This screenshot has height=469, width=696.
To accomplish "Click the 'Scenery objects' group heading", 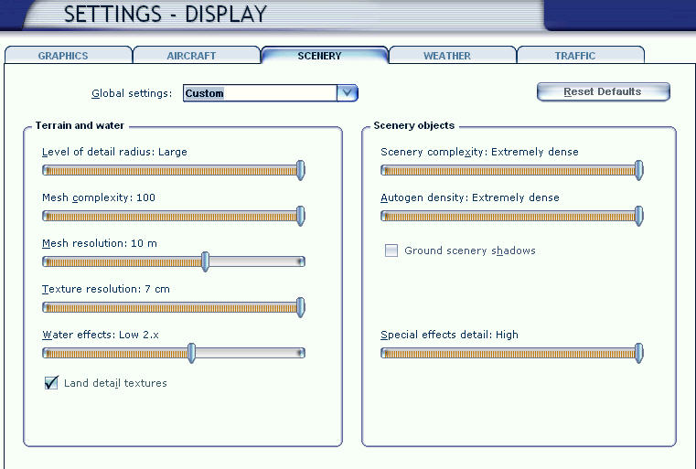I will (x=413, y=125).
